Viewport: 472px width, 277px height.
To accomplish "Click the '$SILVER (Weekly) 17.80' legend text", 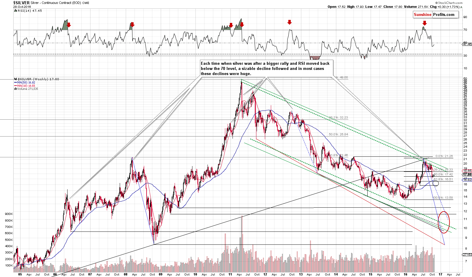I will [38, 79].
